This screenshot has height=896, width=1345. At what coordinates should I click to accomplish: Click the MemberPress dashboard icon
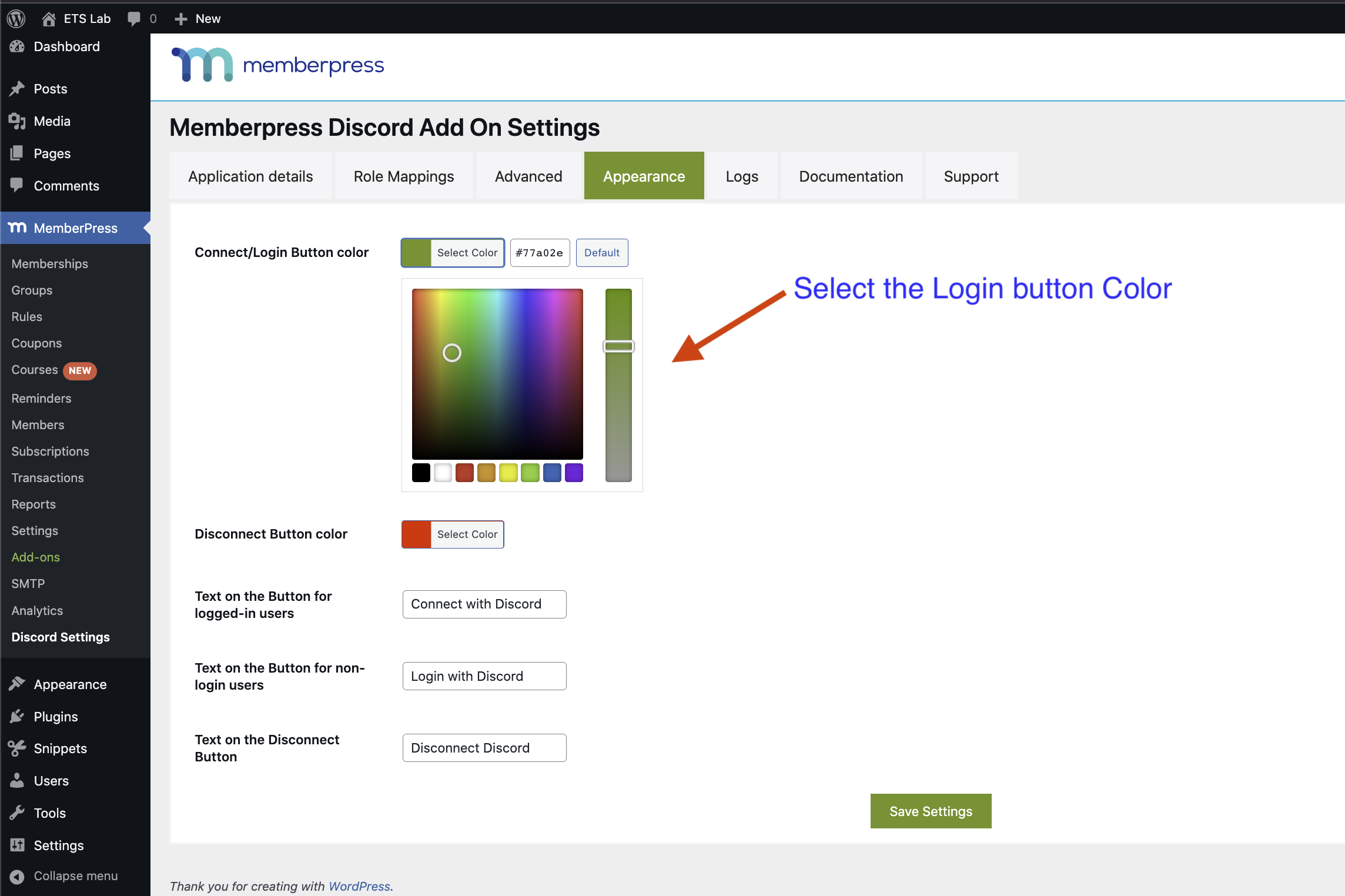tap(17, 227)
